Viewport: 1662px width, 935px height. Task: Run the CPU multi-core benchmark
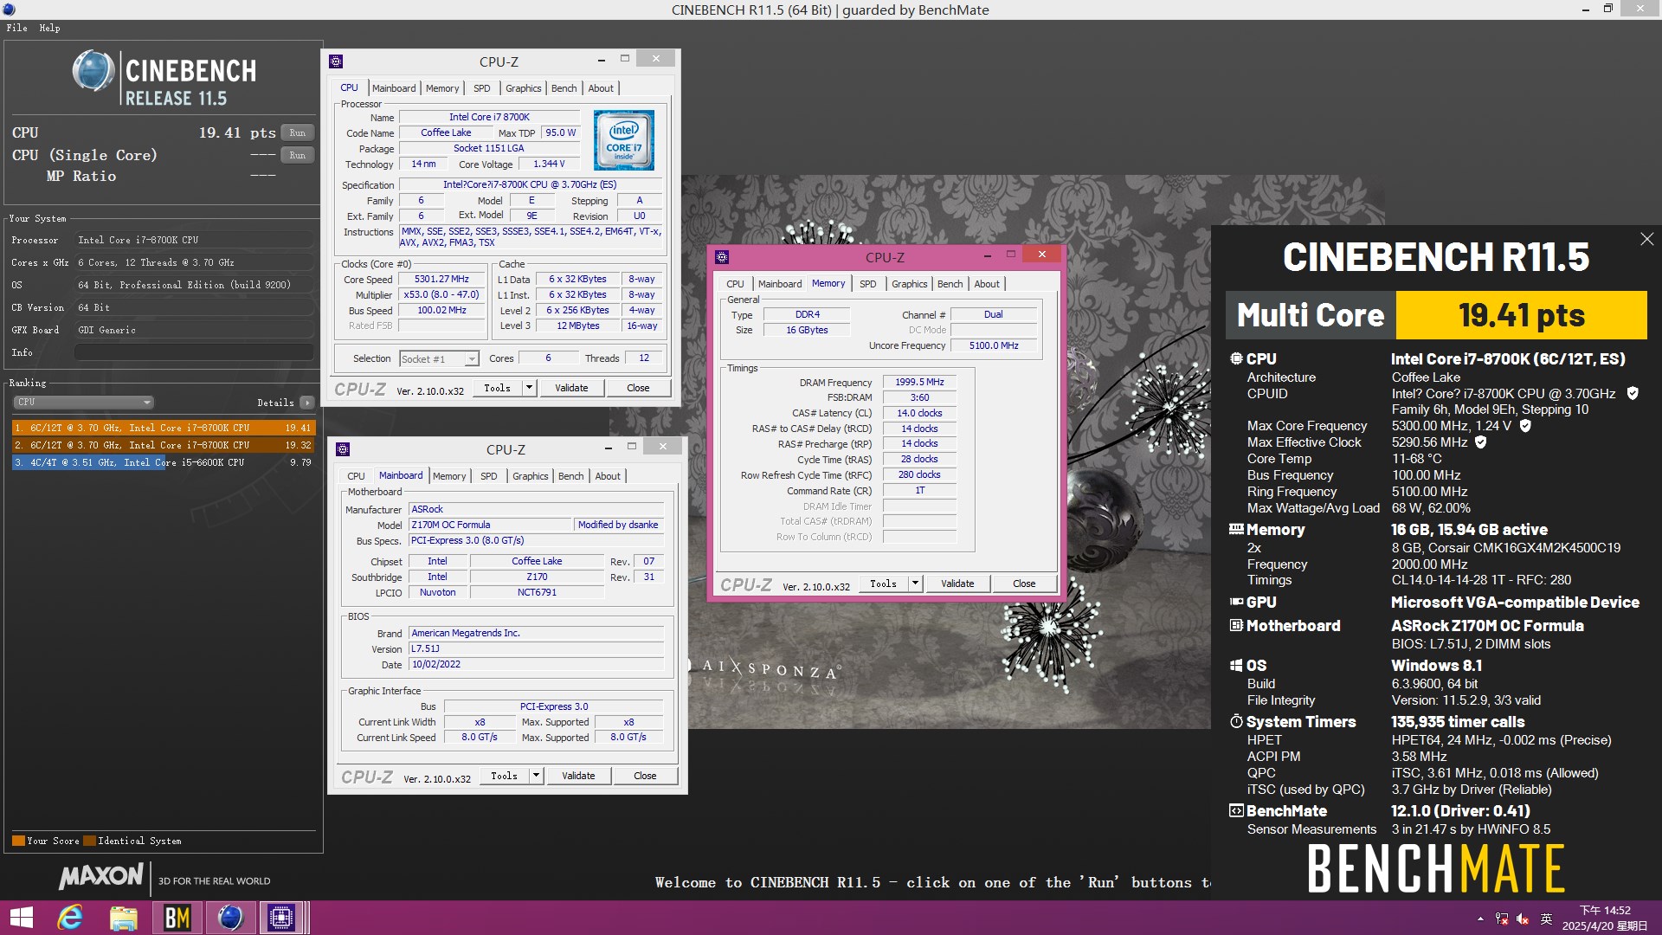coord(297,132)
